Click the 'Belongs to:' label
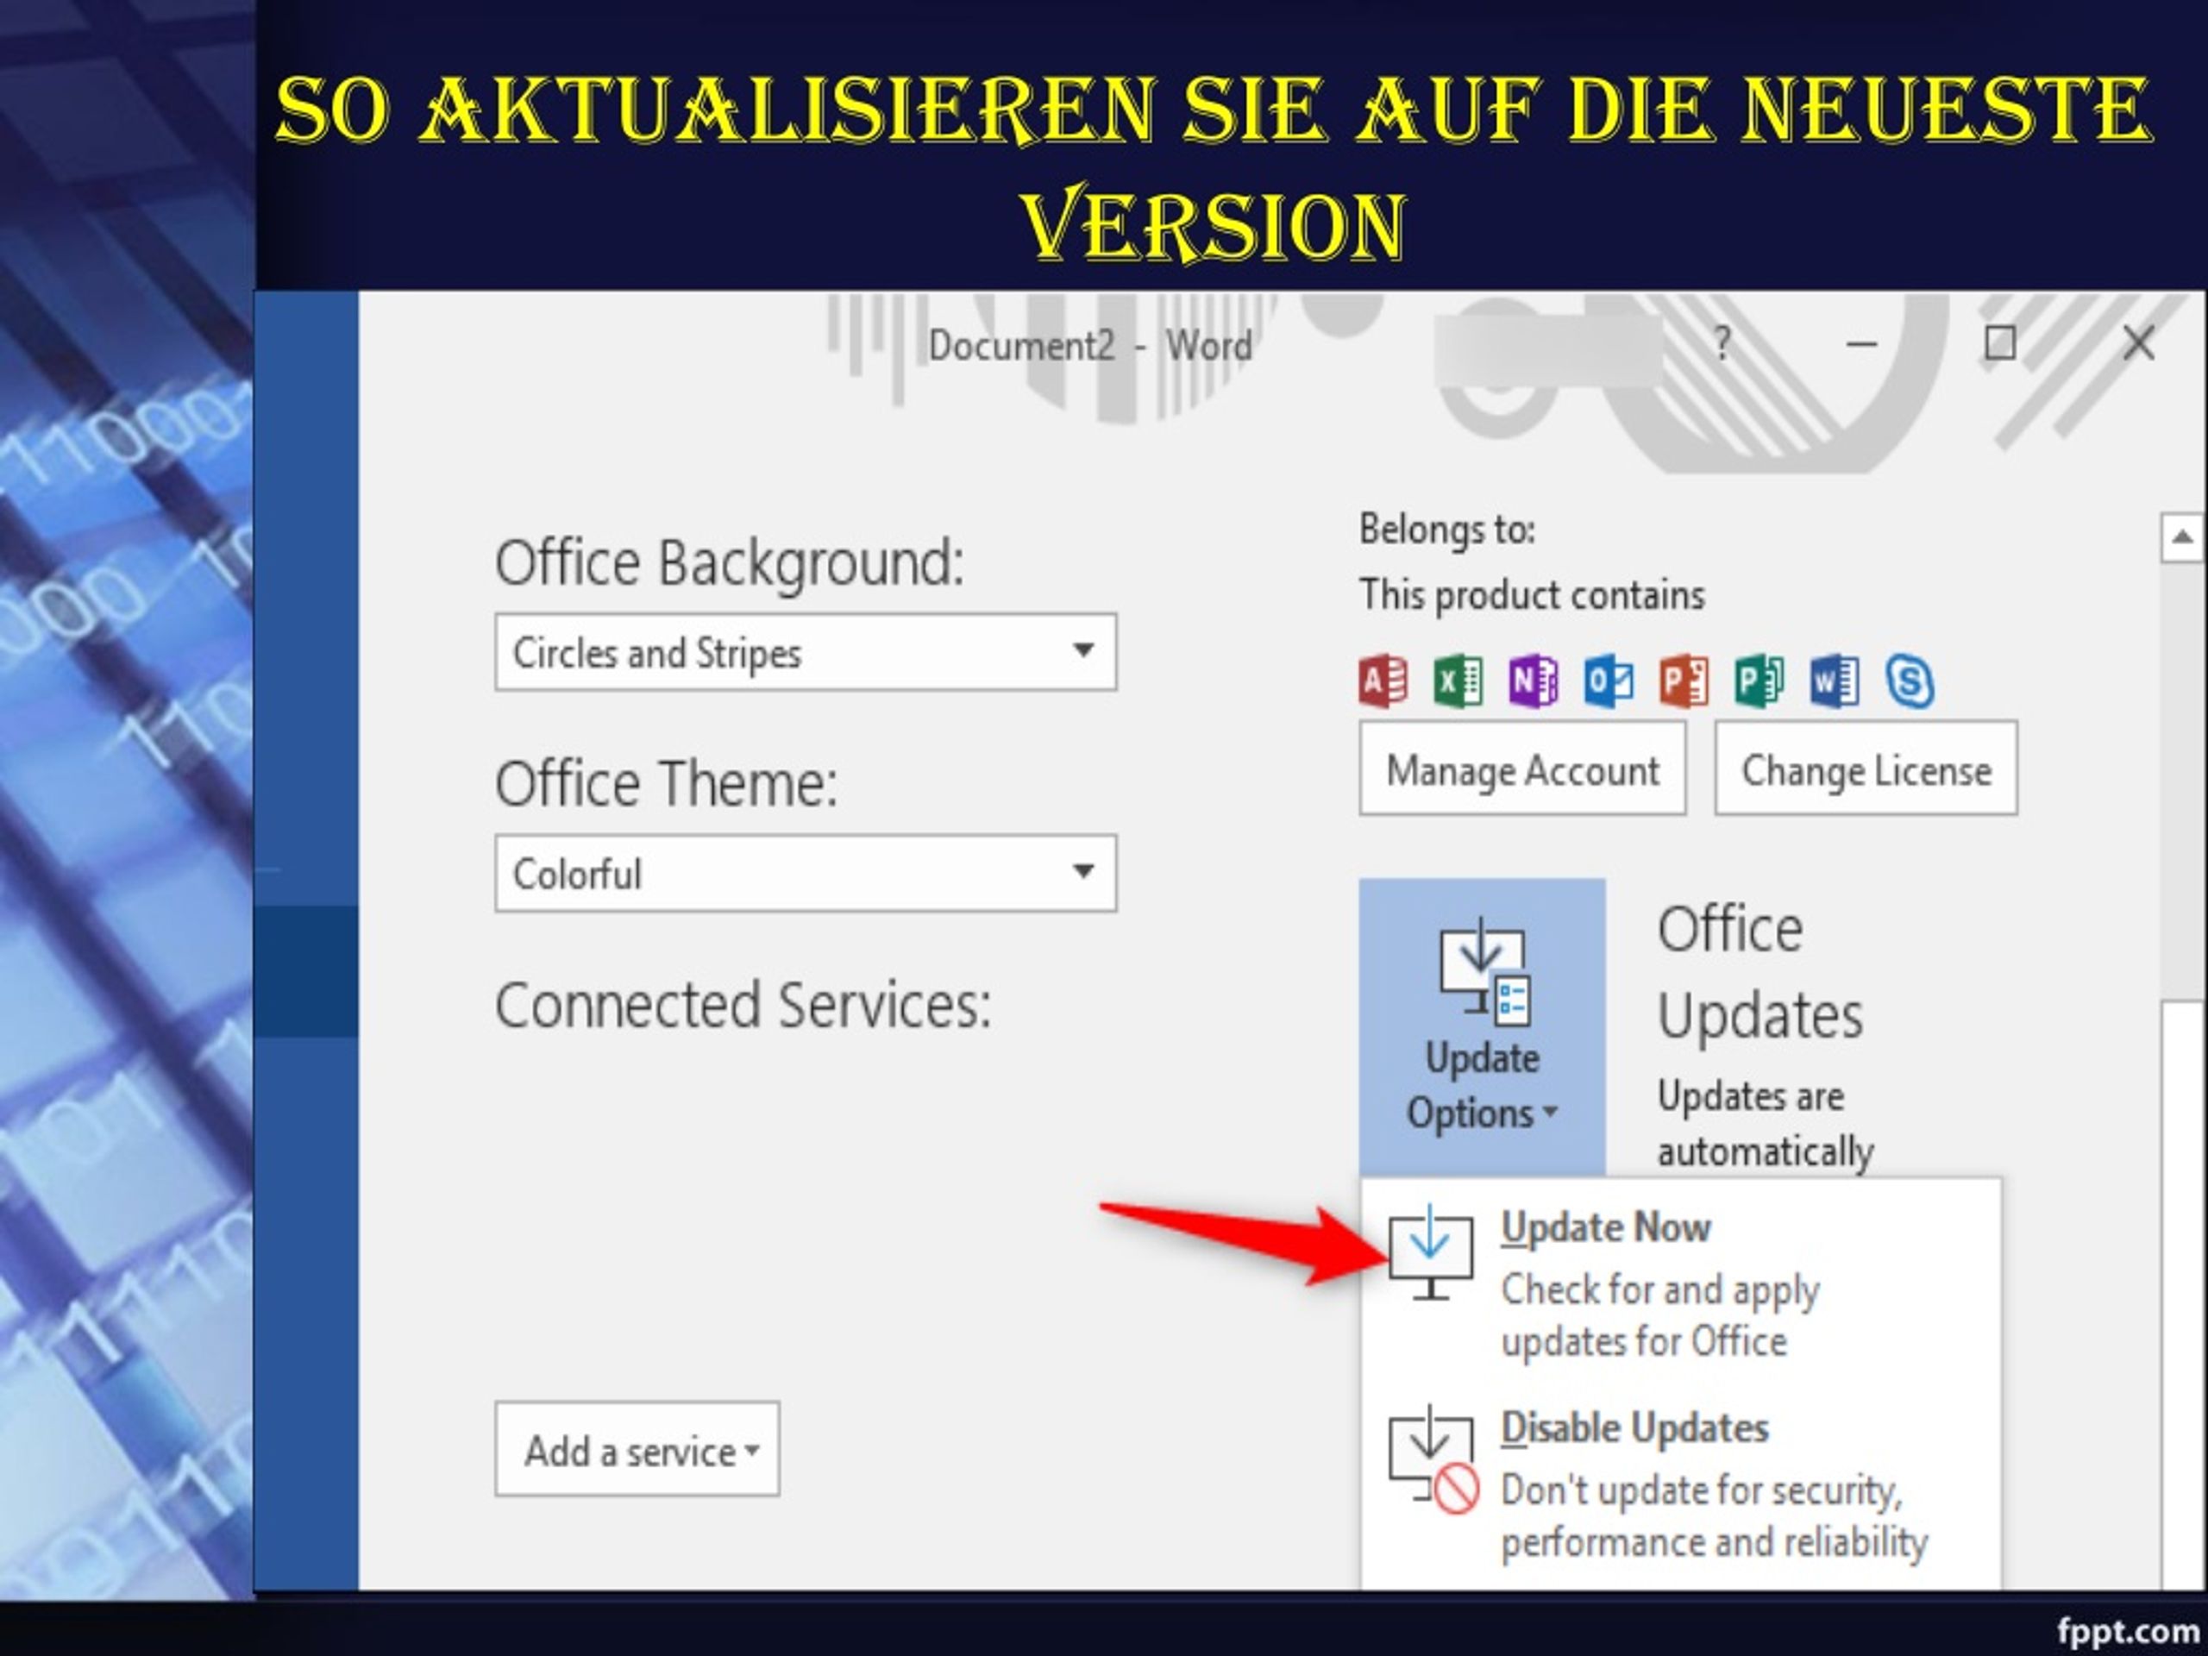This screenshot has width=2208, height=1656. [1447, 530]
